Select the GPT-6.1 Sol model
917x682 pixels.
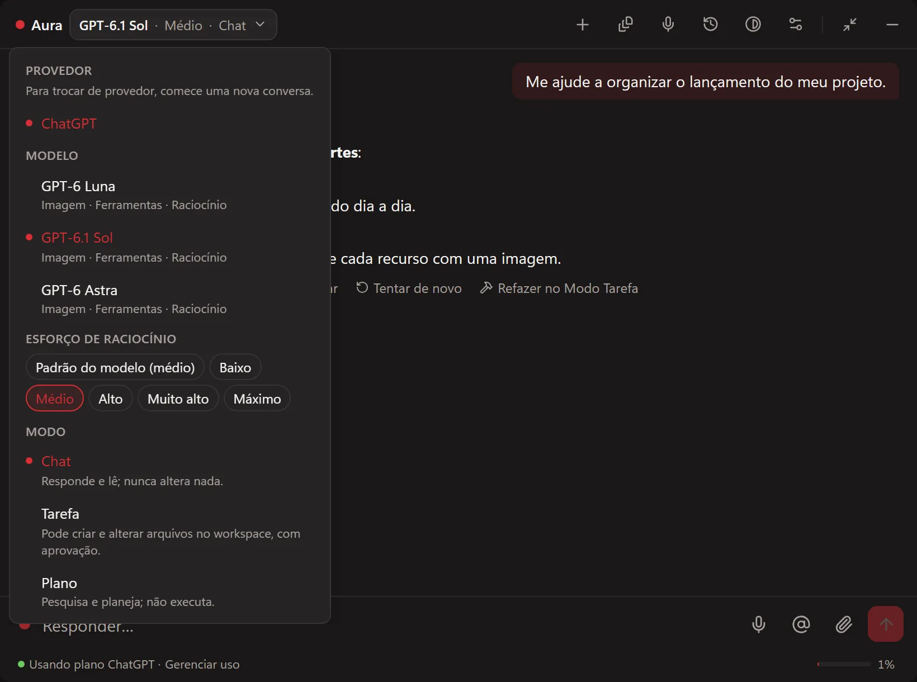[170, 247]
